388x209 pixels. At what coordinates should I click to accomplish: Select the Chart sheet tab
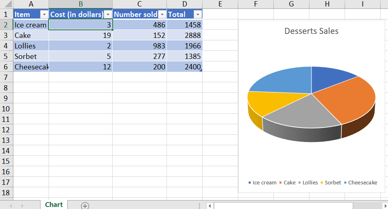tap(54, 205)
